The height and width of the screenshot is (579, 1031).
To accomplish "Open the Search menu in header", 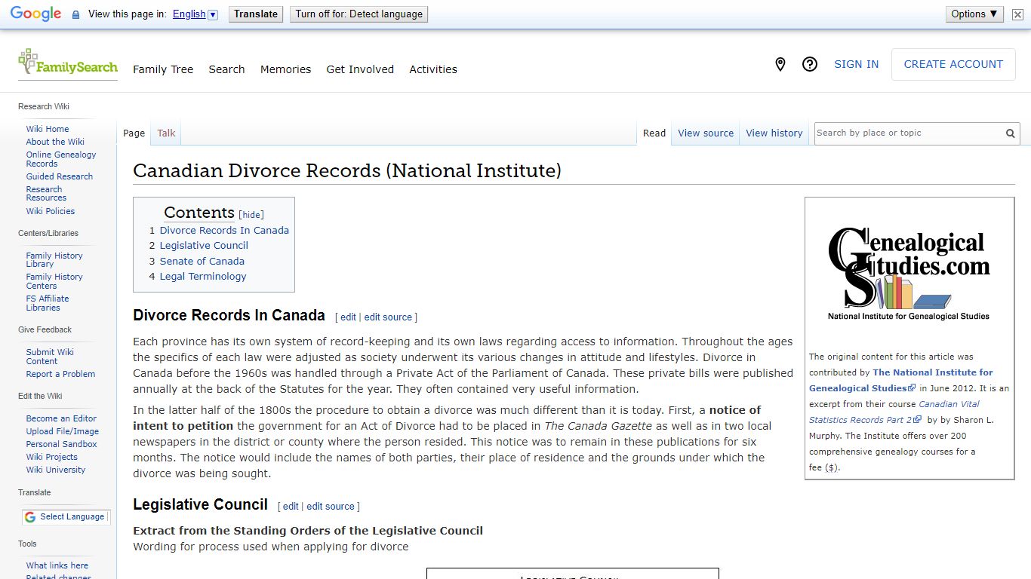I will click(x=226, y=69).
